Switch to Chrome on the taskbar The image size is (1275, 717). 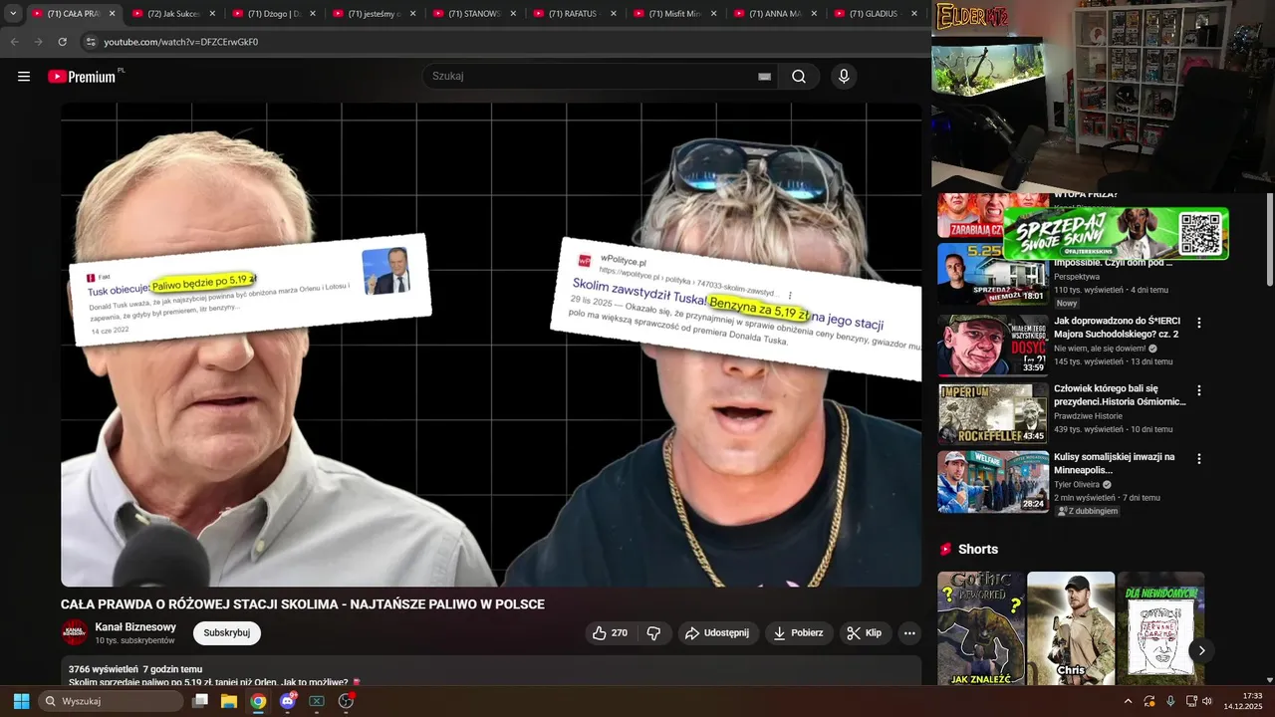pos(258,701)
